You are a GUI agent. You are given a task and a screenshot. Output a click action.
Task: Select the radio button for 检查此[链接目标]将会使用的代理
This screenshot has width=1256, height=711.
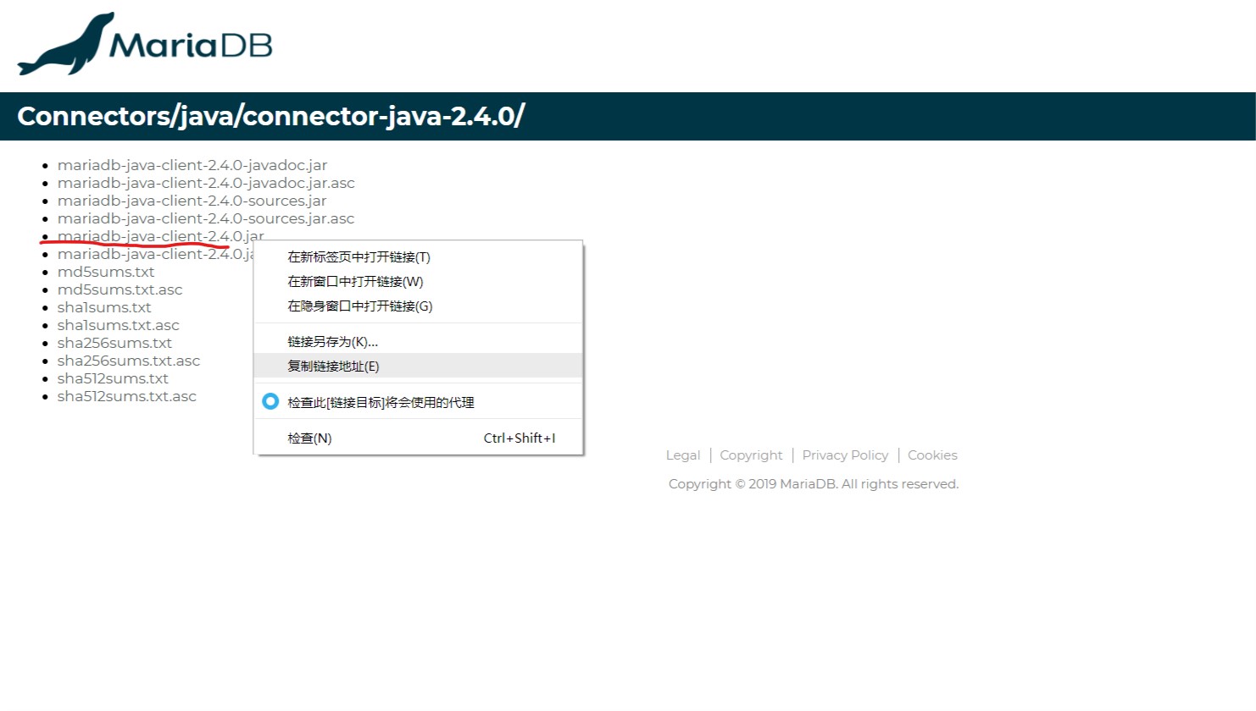pos(269,401)
